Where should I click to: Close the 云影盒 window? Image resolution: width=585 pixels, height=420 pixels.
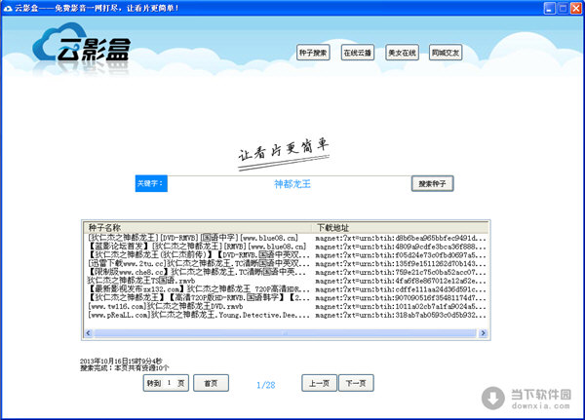coord(576,8)
